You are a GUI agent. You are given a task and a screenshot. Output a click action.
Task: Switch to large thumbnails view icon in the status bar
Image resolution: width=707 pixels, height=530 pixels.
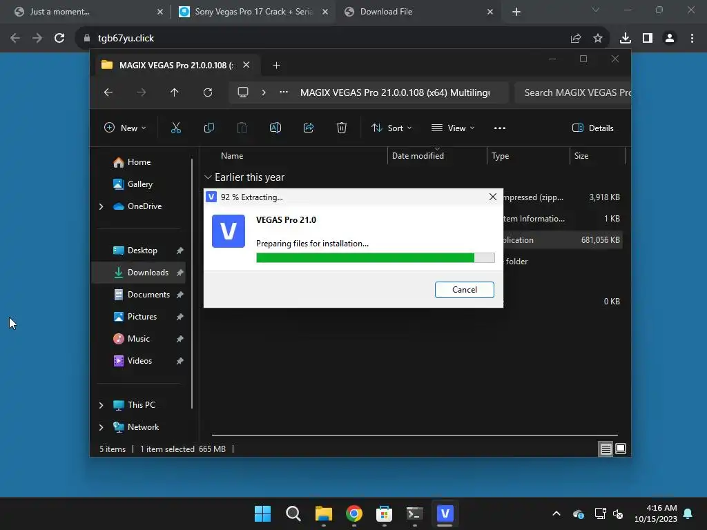(x=621, y=449)
